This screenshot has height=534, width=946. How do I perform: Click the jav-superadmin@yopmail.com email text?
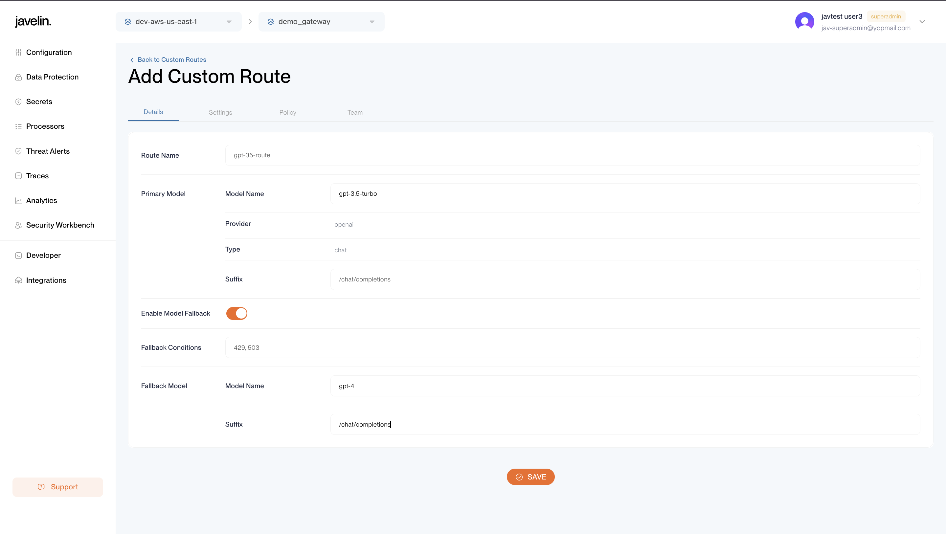pyautogui.click(x=866, y=28)
